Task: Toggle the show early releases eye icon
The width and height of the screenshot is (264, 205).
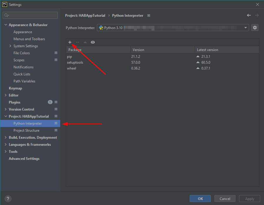Action: [93, 42]
